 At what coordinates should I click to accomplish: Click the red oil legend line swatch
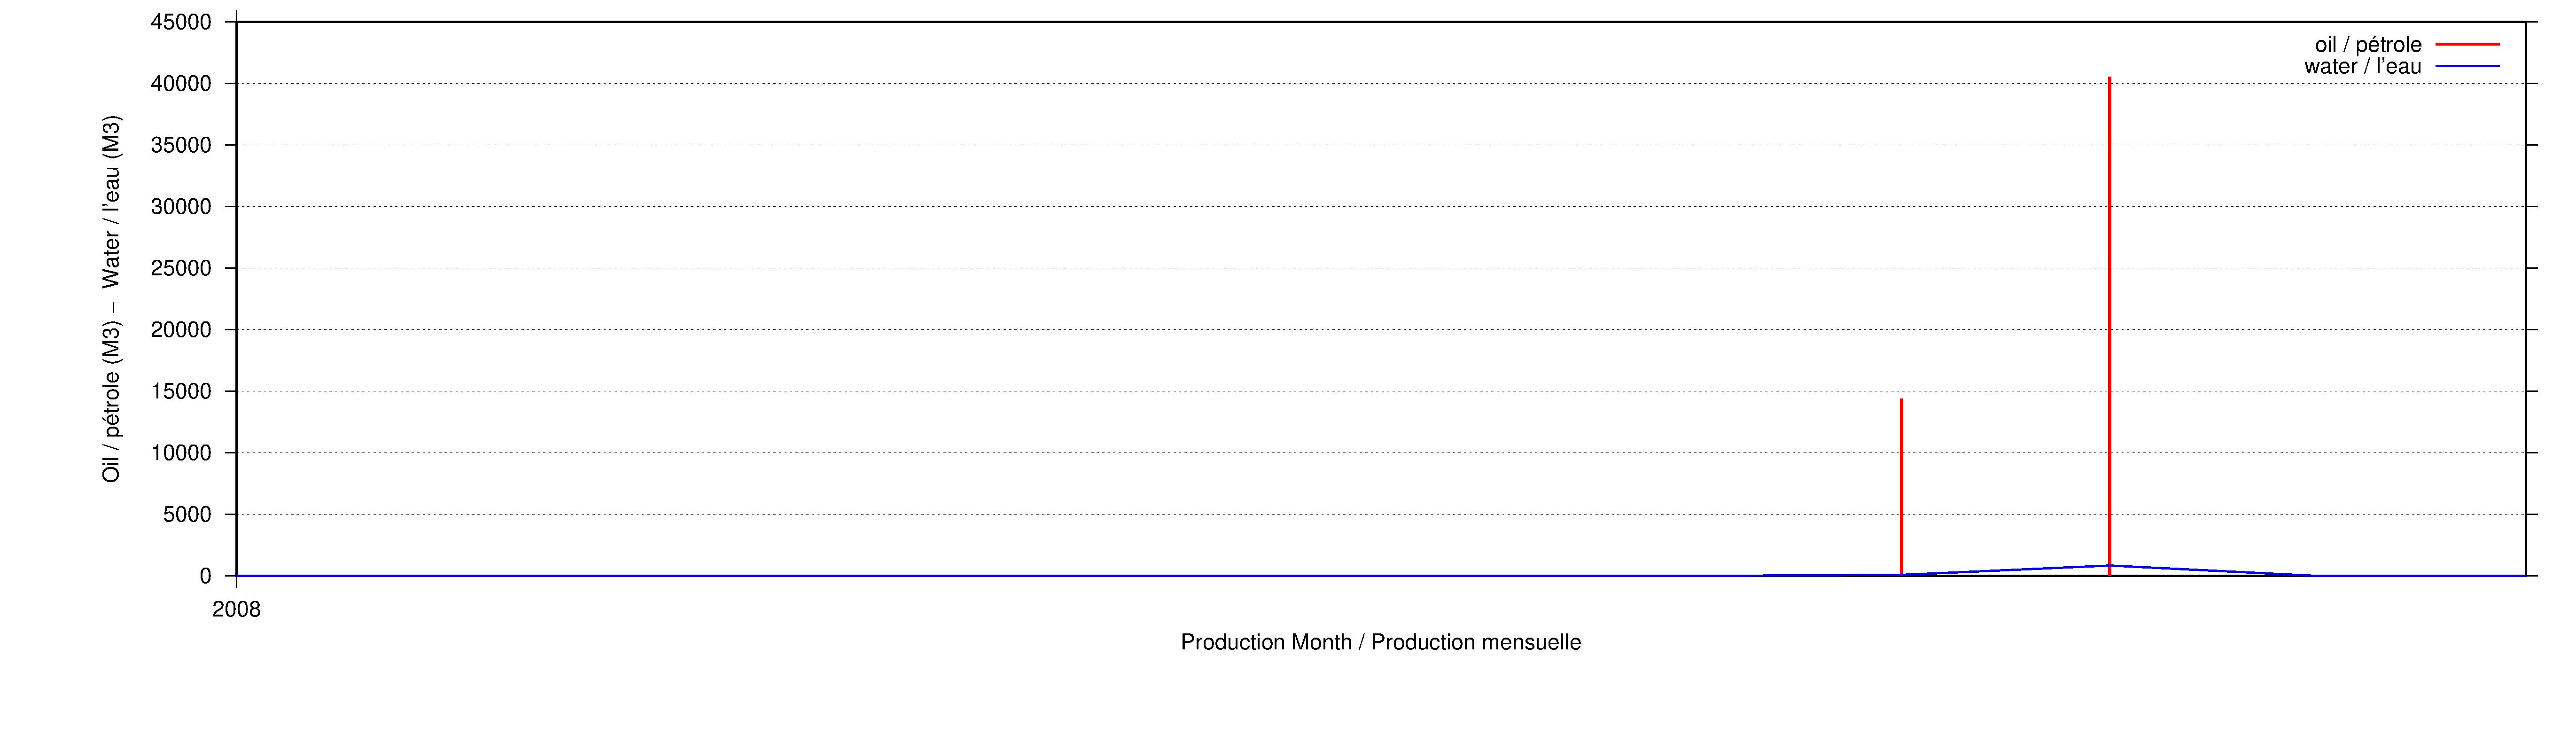[2467, 44]
